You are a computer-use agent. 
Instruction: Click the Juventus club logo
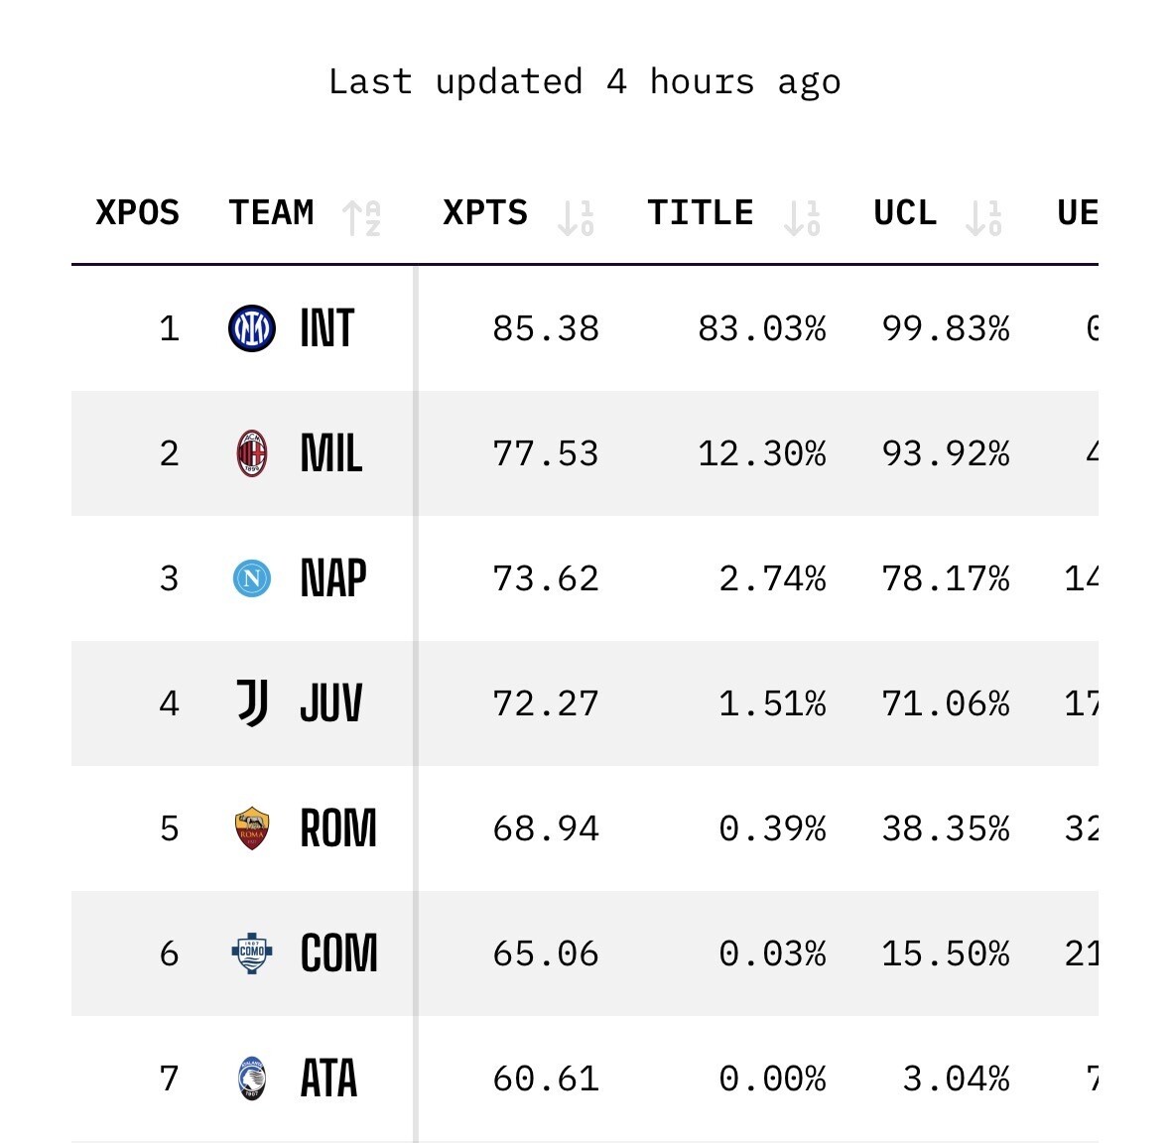click(x=252, y=703)
